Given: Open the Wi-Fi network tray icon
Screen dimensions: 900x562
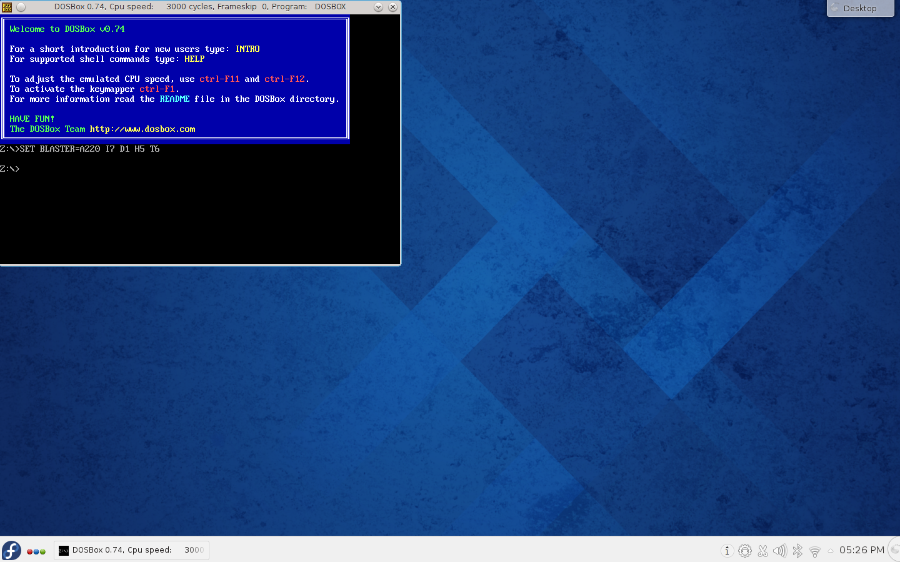Looking at the screenshot, I should pos(814,551).
